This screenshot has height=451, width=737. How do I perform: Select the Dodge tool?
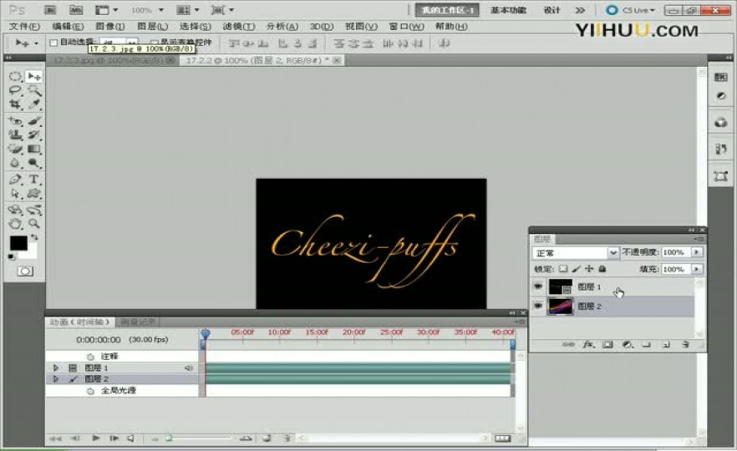[x=33, y=163]
